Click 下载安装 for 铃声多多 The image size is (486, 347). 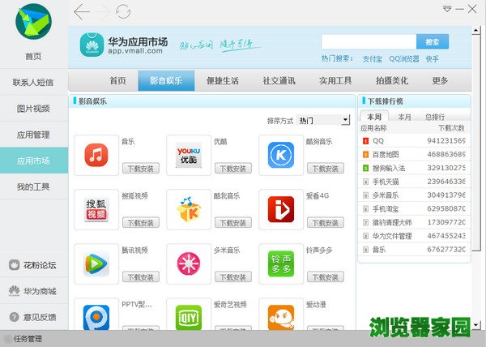(x=326, y=277)
